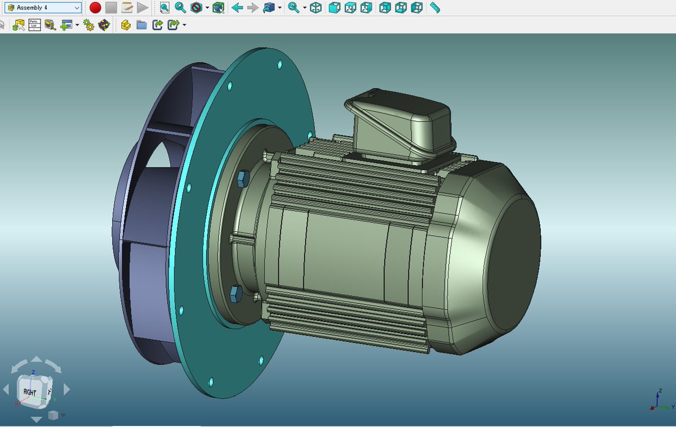Viewport: 676px width, 427px height.
Task: Rotate view up using top triangle arrow
Action: [36, 358]
